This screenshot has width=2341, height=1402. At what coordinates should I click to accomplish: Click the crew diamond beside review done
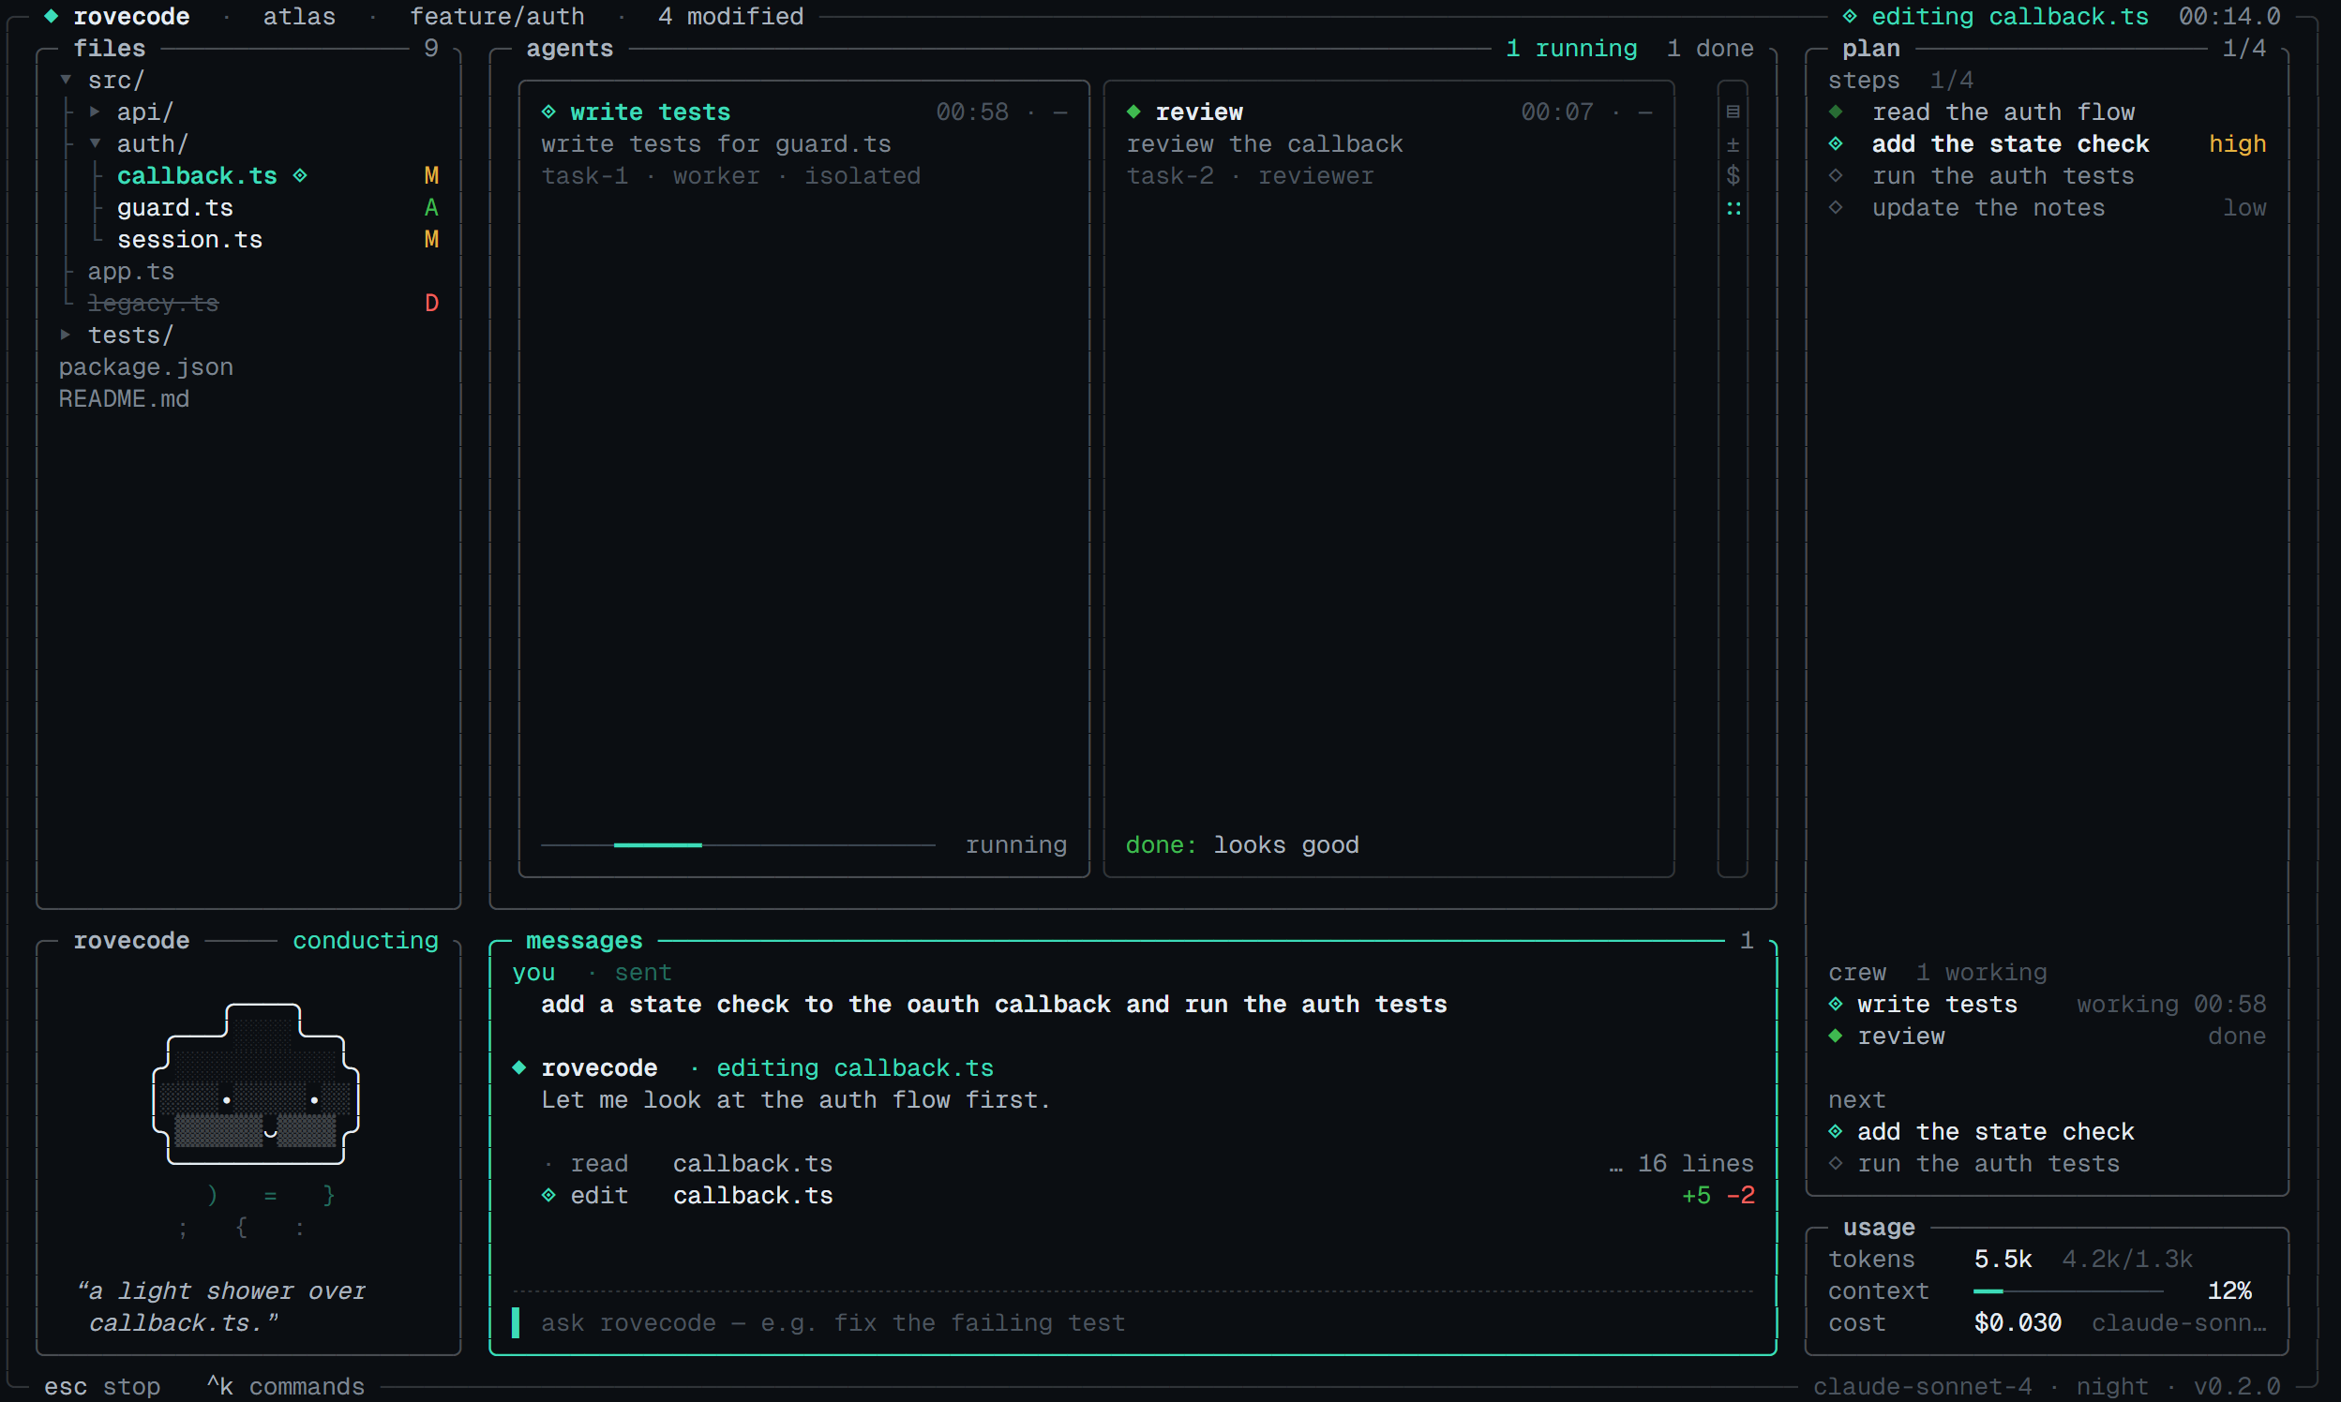click(1836, 1036)
